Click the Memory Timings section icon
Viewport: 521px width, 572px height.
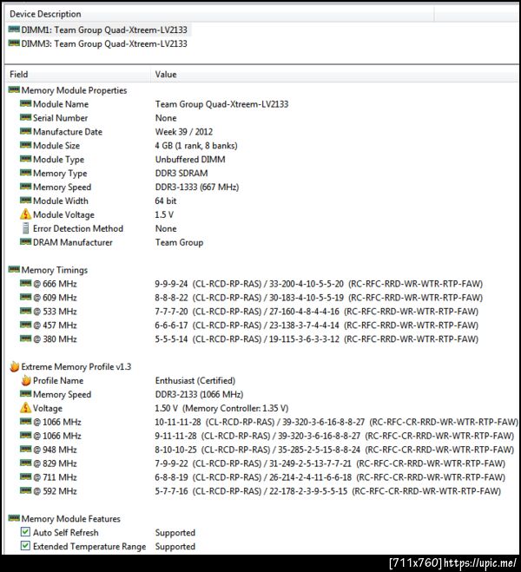click(x=14, y=270)
